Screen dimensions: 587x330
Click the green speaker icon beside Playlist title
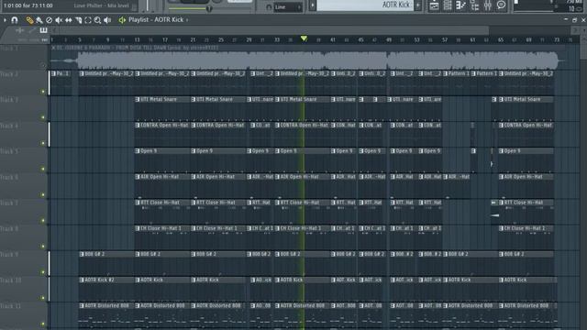122,20
